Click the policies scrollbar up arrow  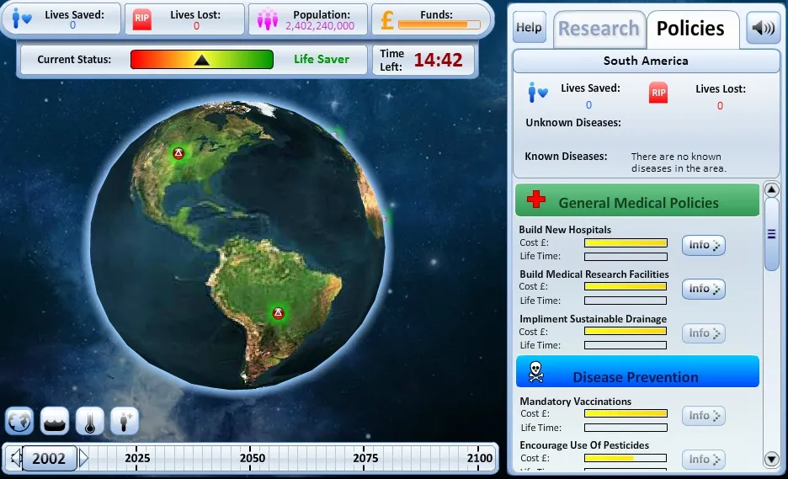[x=771, y=190]
